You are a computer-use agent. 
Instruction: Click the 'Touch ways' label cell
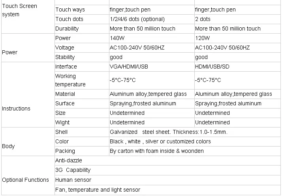click(x=82, y=10)
